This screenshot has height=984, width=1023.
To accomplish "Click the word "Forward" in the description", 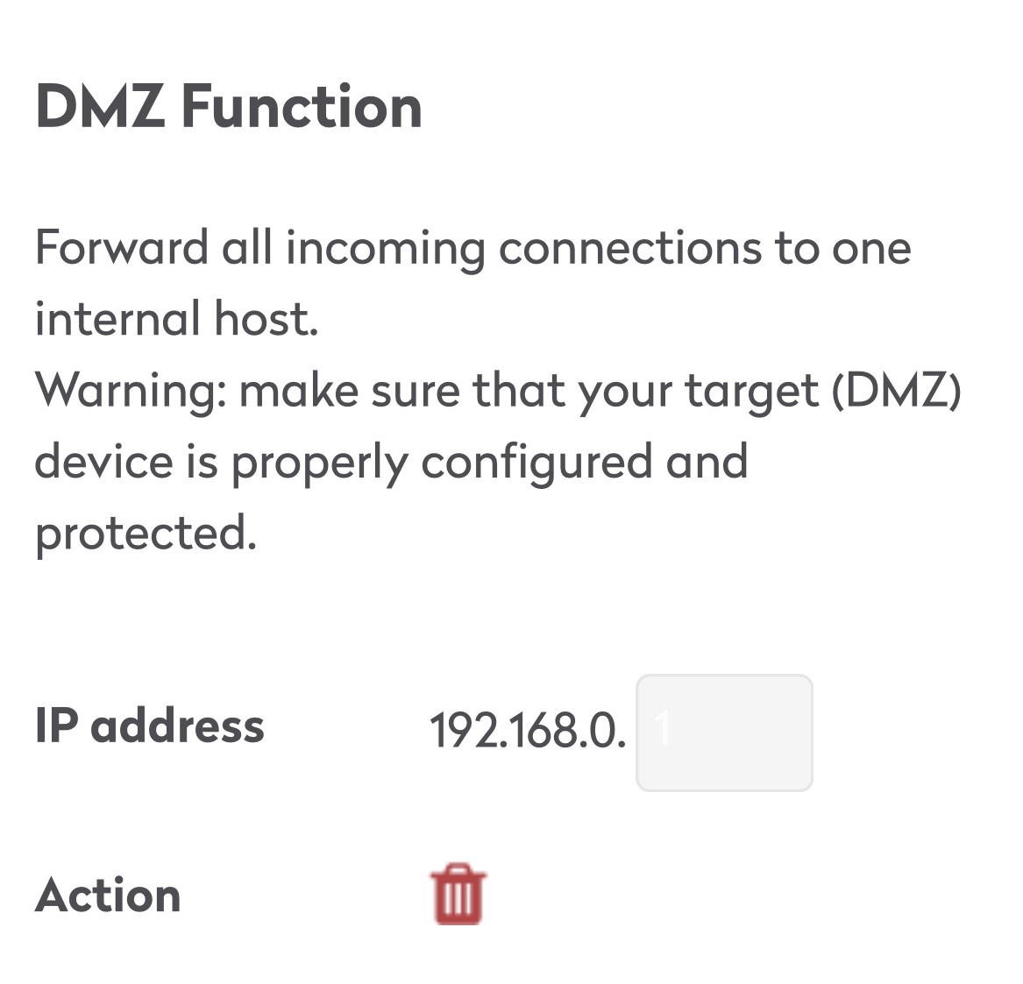I will click(121, 248).
